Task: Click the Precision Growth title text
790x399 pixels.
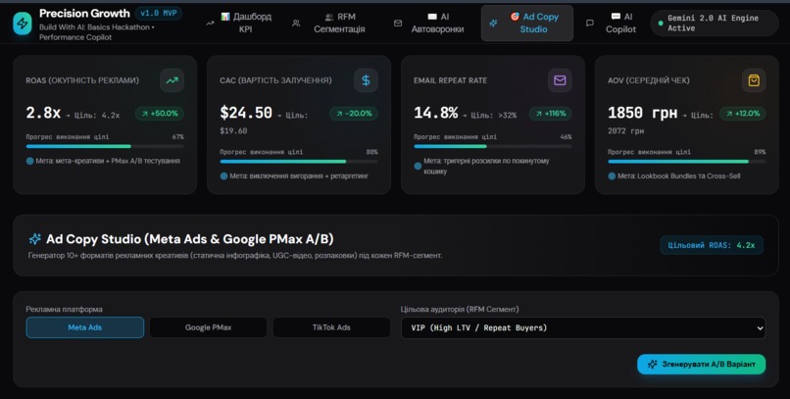Action: 84,13
